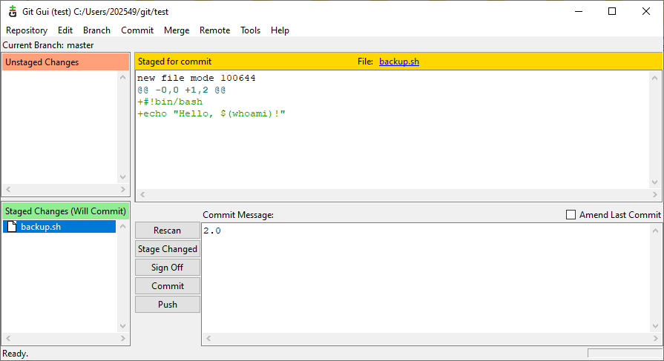Open the Branch menu
Viewport: 664px width, 361px height.
(x=96, y=30)
